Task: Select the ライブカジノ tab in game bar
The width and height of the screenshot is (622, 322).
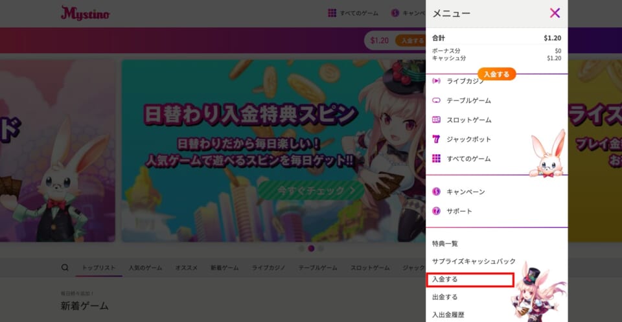Action: [268, 268]
